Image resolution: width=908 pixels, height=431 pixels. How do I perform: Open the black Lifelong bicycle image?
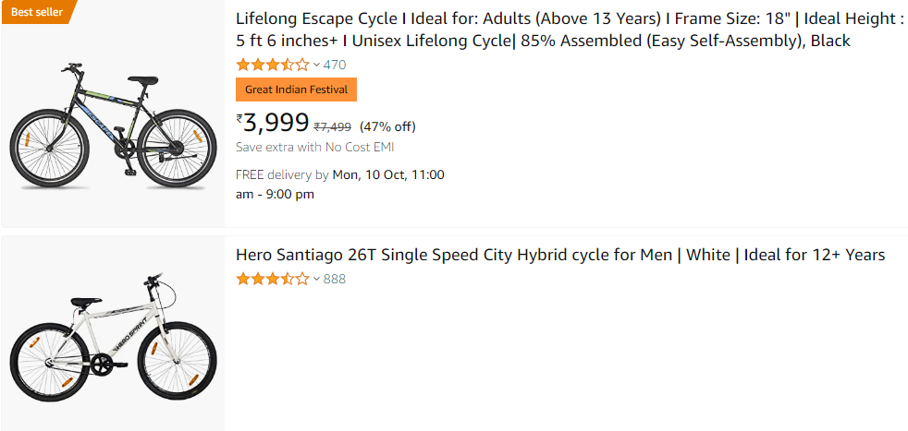click(112, 126)
